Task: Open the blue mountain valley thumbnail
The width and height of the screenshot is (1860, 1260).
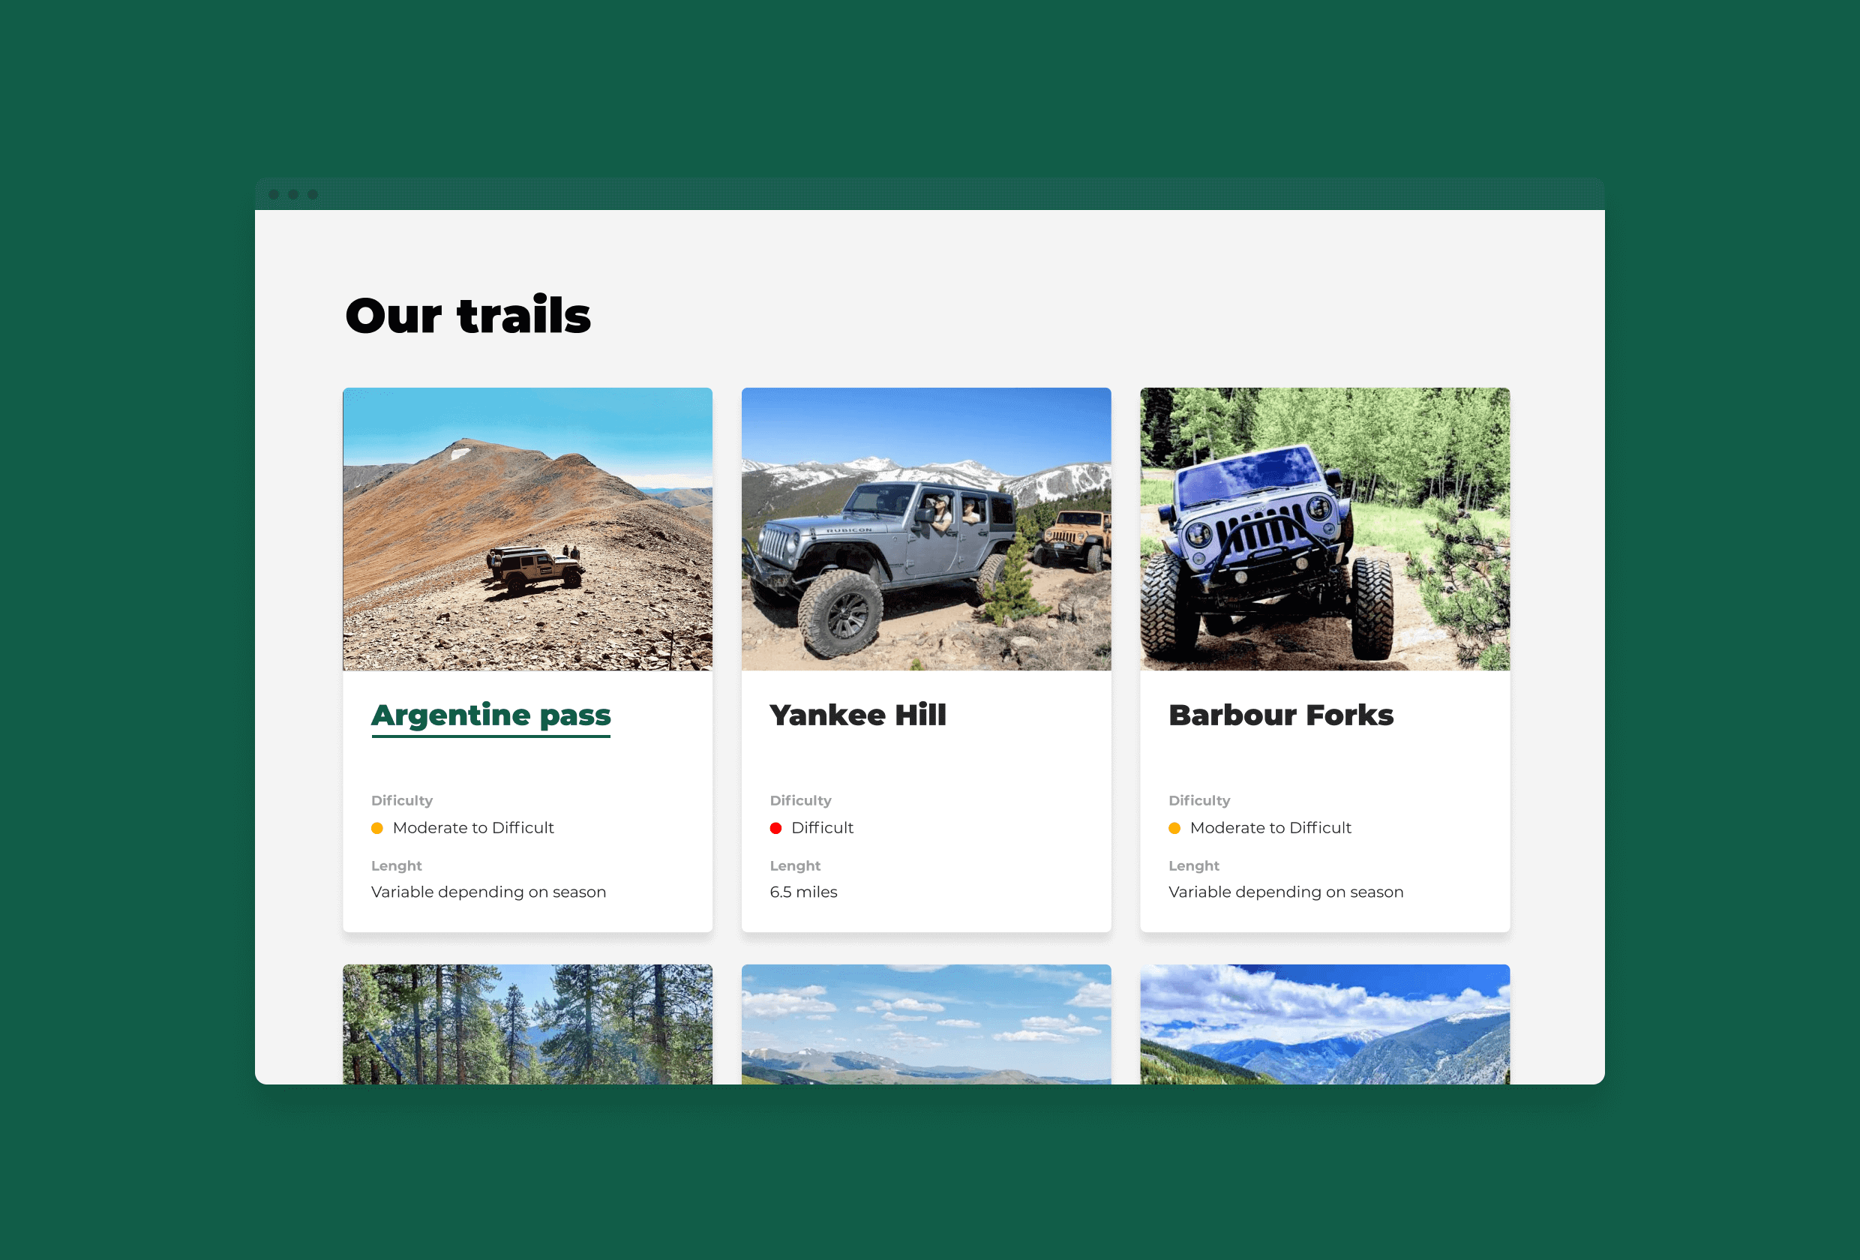Action: [x=1324, y=1024]
